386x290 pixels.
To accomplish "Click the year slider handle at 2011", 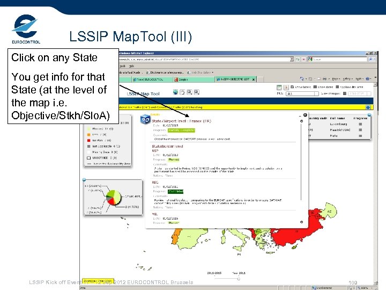I will coord(239,279).
